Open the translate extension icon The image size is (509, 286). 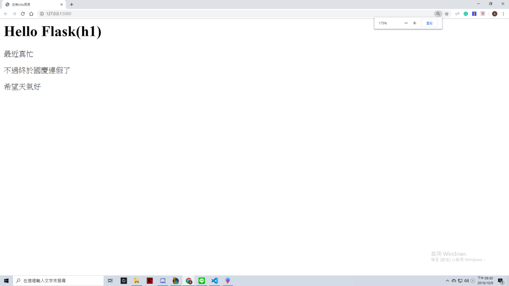(457, 13)
